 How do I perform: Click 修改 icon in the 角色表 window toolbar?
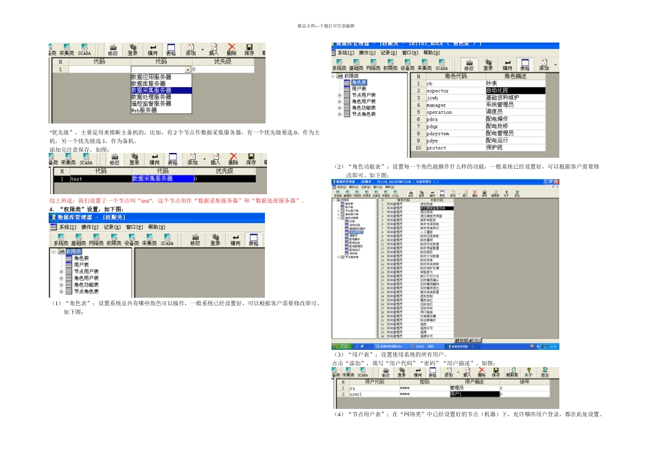point(469,65)
